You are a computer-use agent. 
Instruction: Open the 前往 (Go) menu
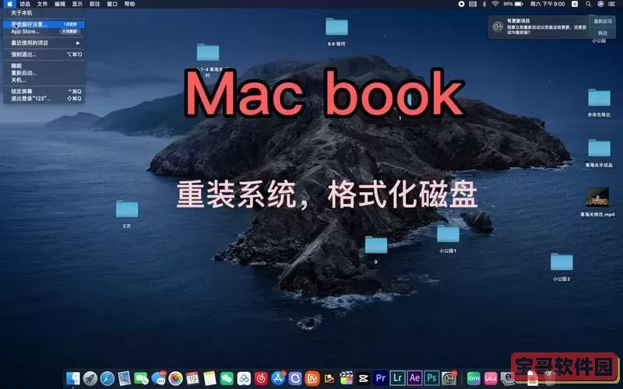pyautogui.click(x=95, y=4)
